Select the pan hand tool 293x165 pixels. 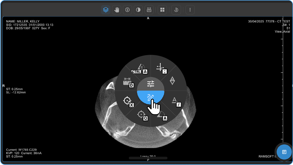(116, 10)
